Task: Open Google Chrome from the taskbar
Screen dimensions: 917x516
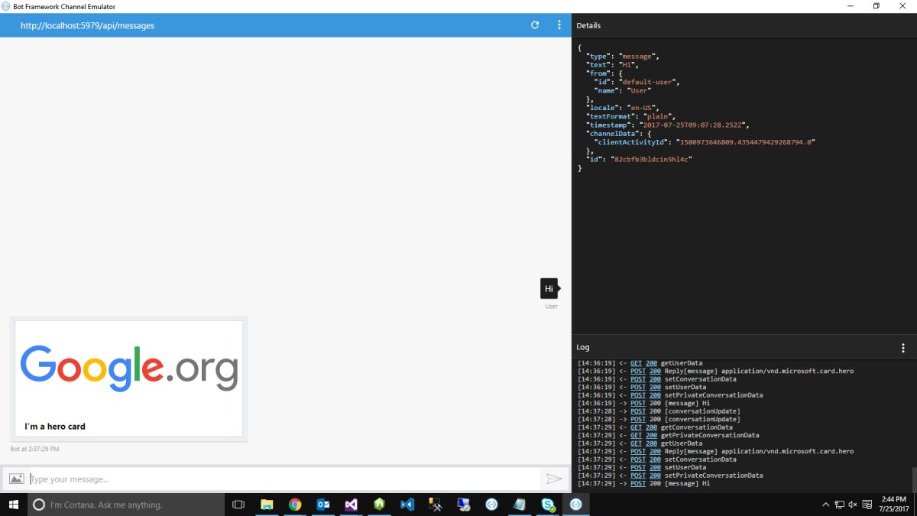Action: 295,505
